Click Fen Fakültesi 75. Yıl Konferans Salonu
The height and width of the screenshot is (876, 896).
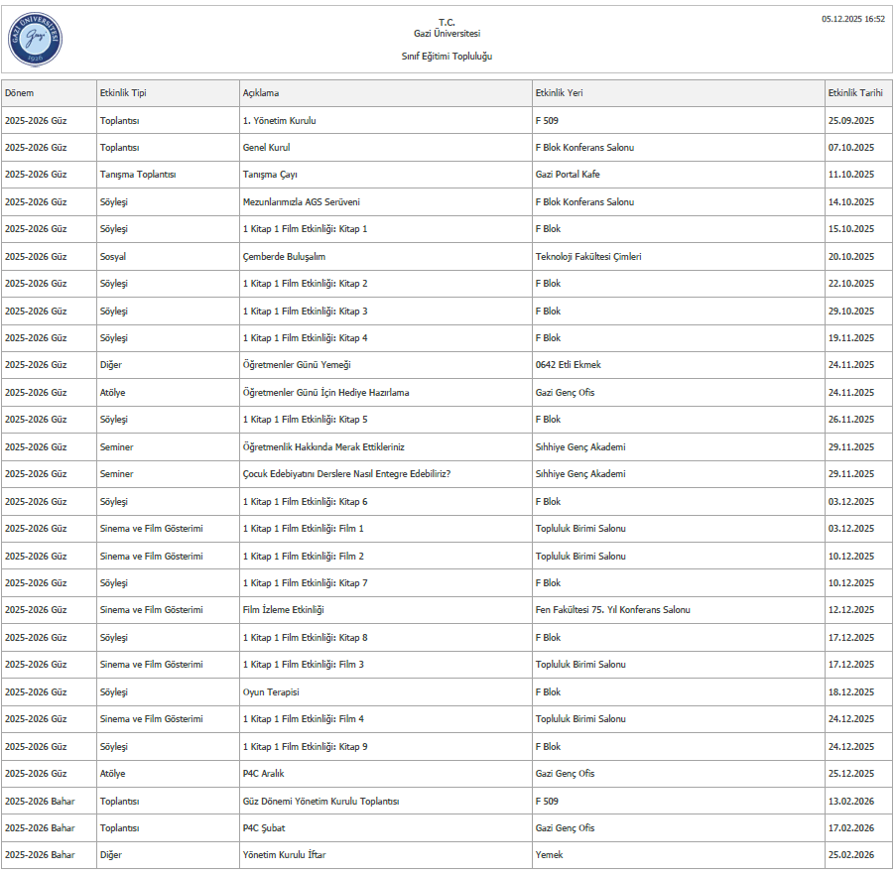tap(612, 610)
